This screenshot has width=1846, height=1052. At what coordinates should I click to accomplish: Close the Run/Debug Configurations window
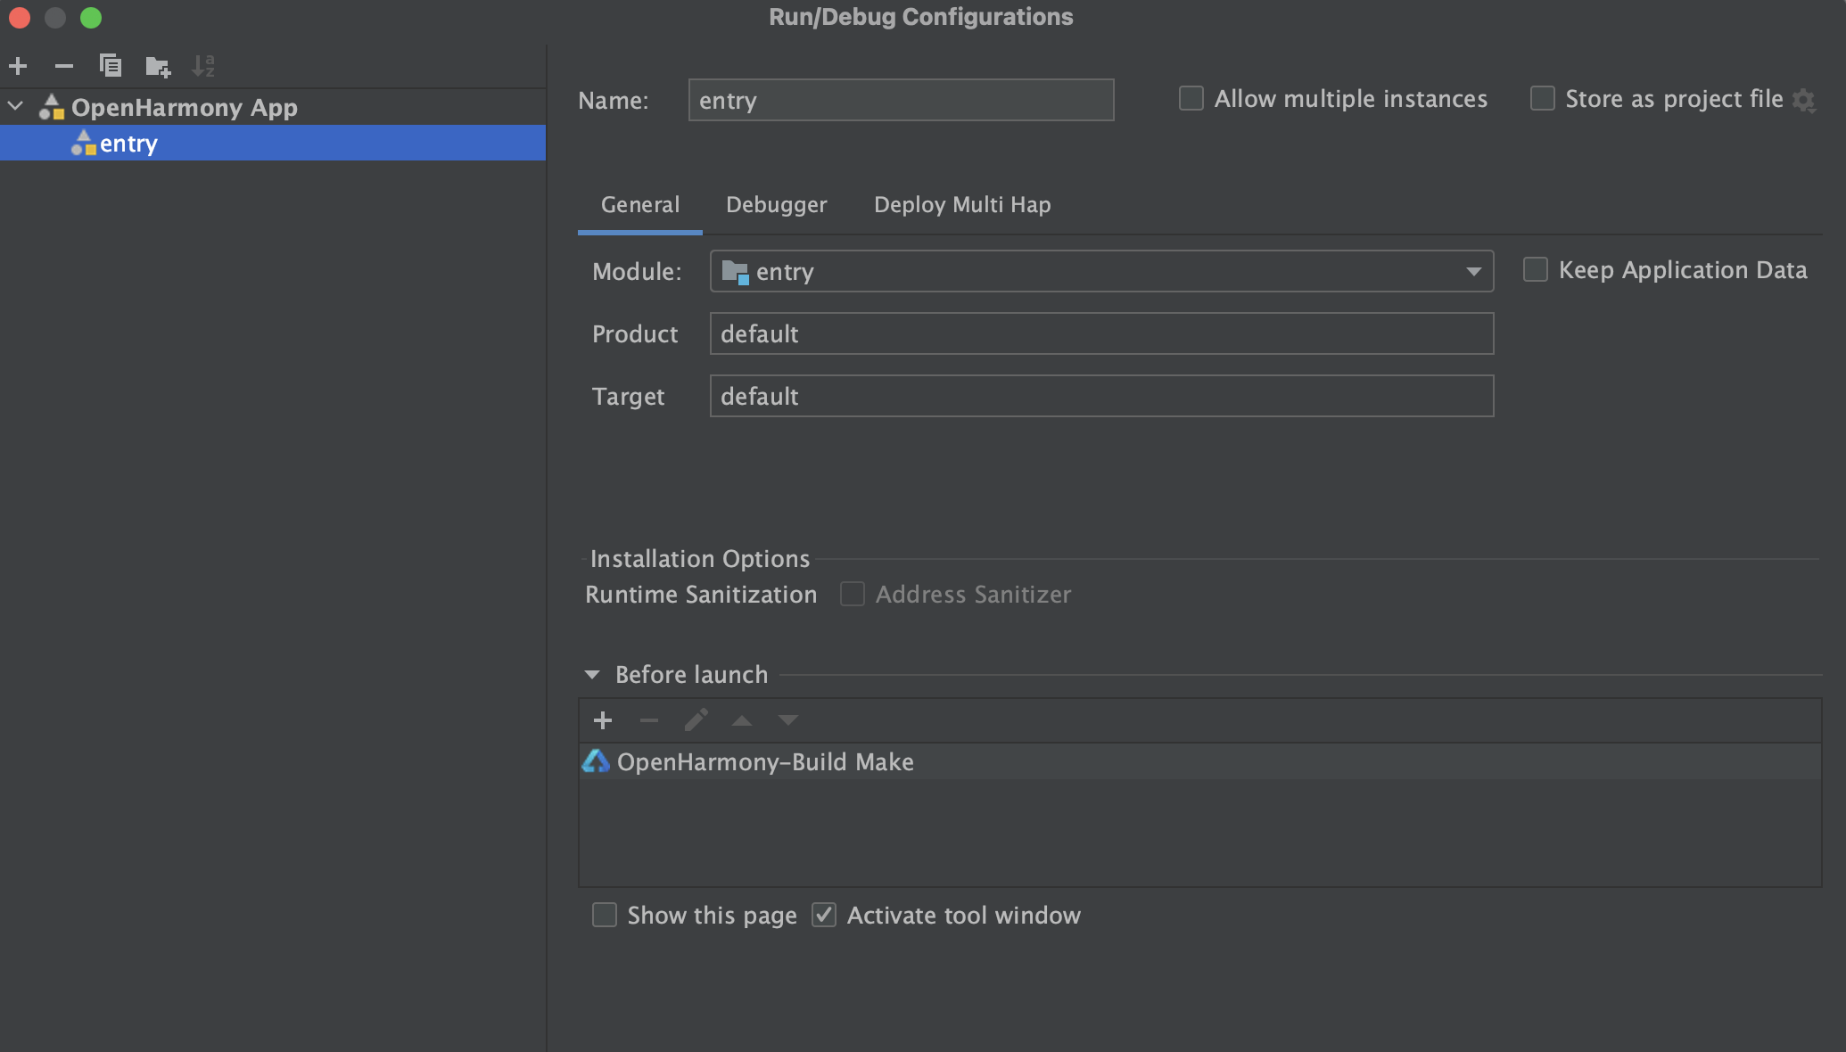click(20, 18)
